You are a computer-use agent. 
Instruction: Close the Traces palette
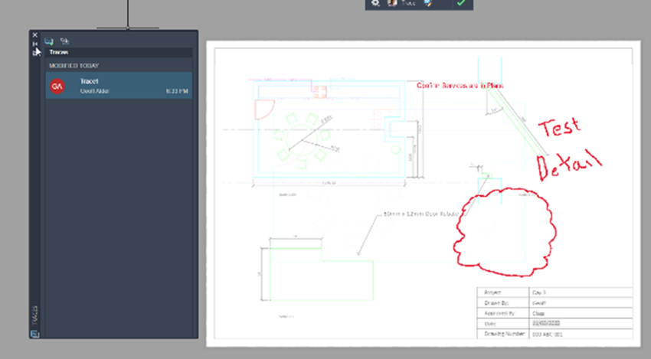point(35,35)
